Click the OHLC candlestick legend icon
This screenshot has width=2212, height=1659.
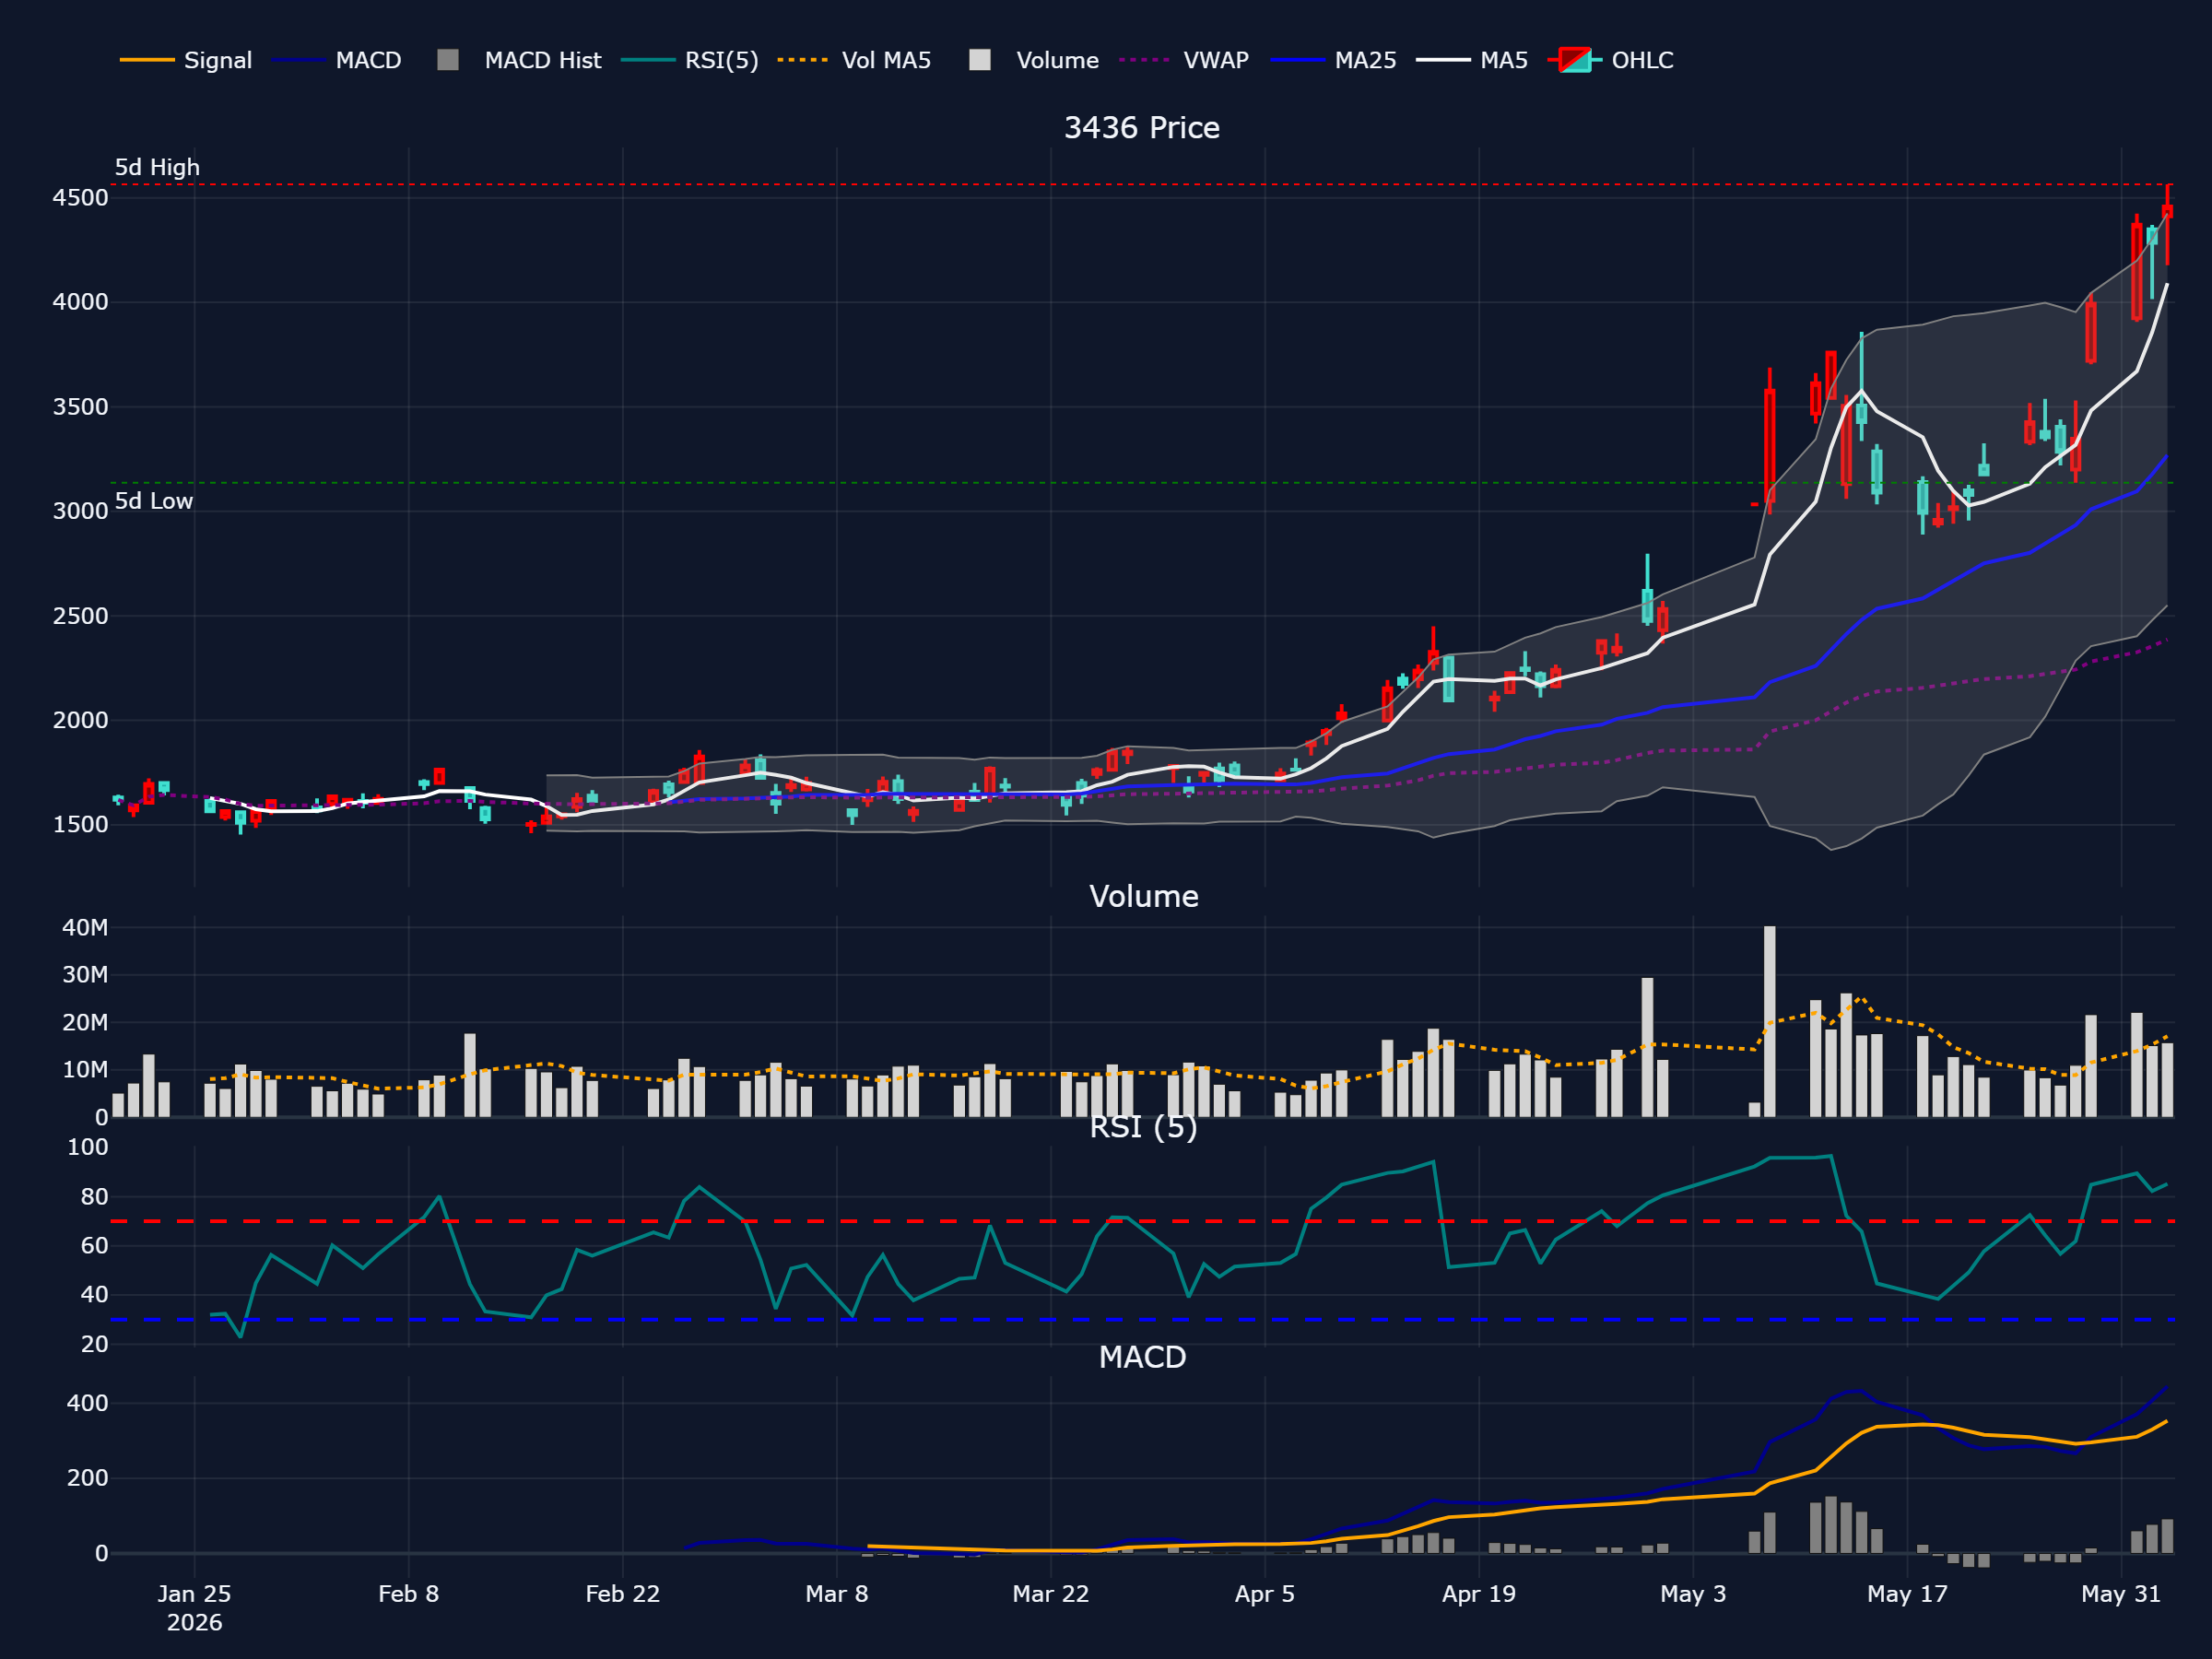tap(1575, 60)
